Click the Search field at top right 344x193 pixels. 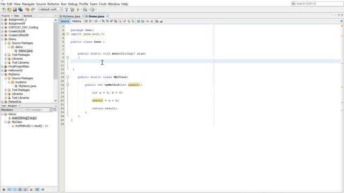[x=318, y=4]
